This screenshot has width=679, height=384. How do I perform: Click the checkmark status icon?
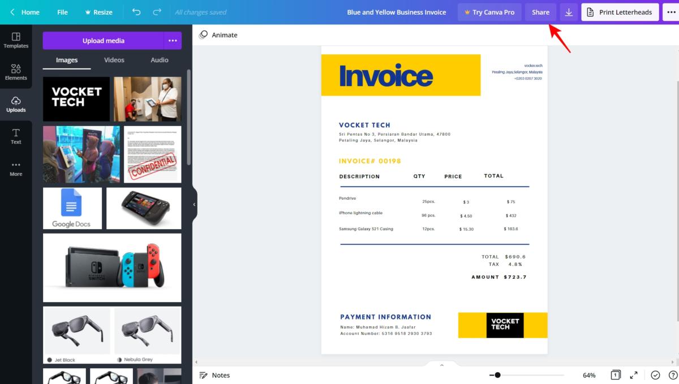point(655,375)
